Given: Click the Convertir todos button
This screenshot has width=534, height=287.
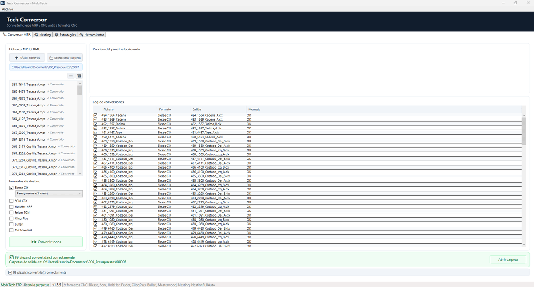Looking at the screenshot, I should [46, 242].
